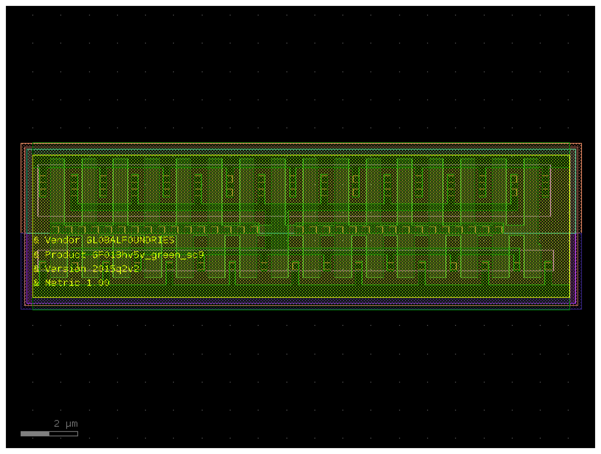Click the '2 µm' scale bar label
Image resolution: width=601 pixels, height=454 pixels.
pyautogui.click(x=66, y=424)
